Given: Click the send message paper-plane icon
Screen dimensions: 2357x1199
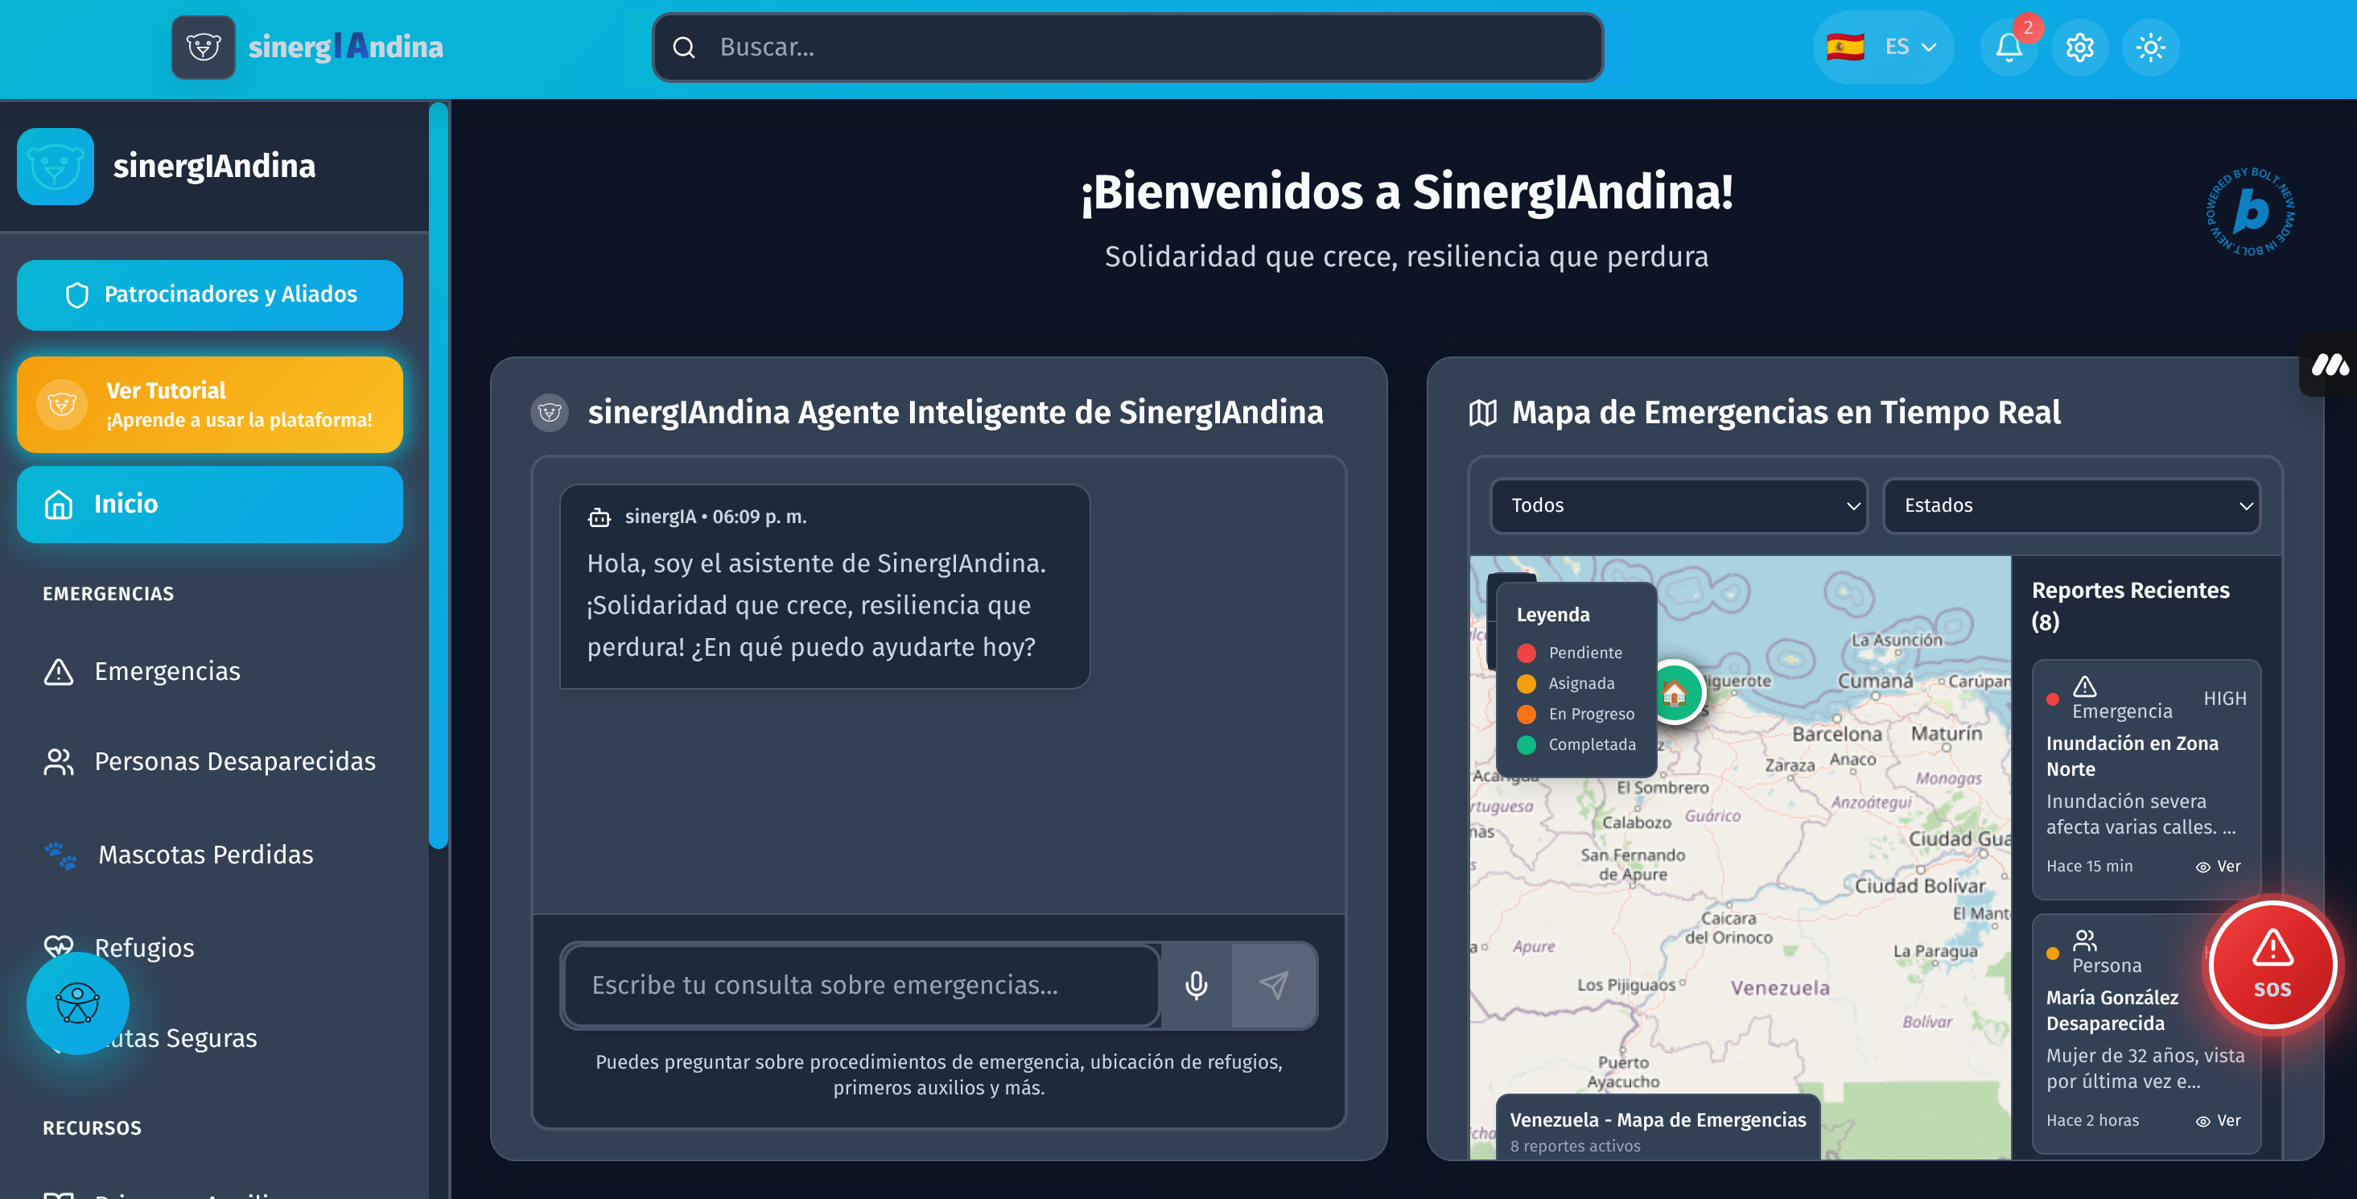Looking at the screenshot, I should (x=1274, y=985).
